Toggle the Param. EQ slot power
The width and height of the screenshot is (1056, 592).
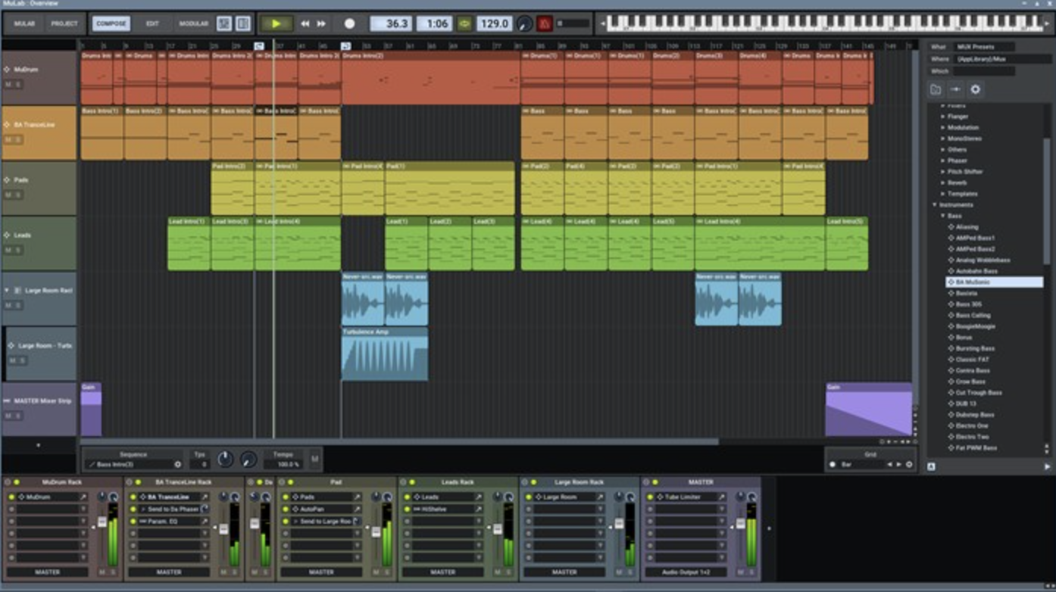tap(133, 522)
